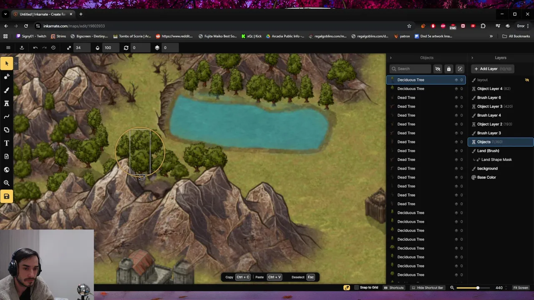Open Chrome tab search dropdown arrow
534x300 pixels.
[x=5, y=14]
